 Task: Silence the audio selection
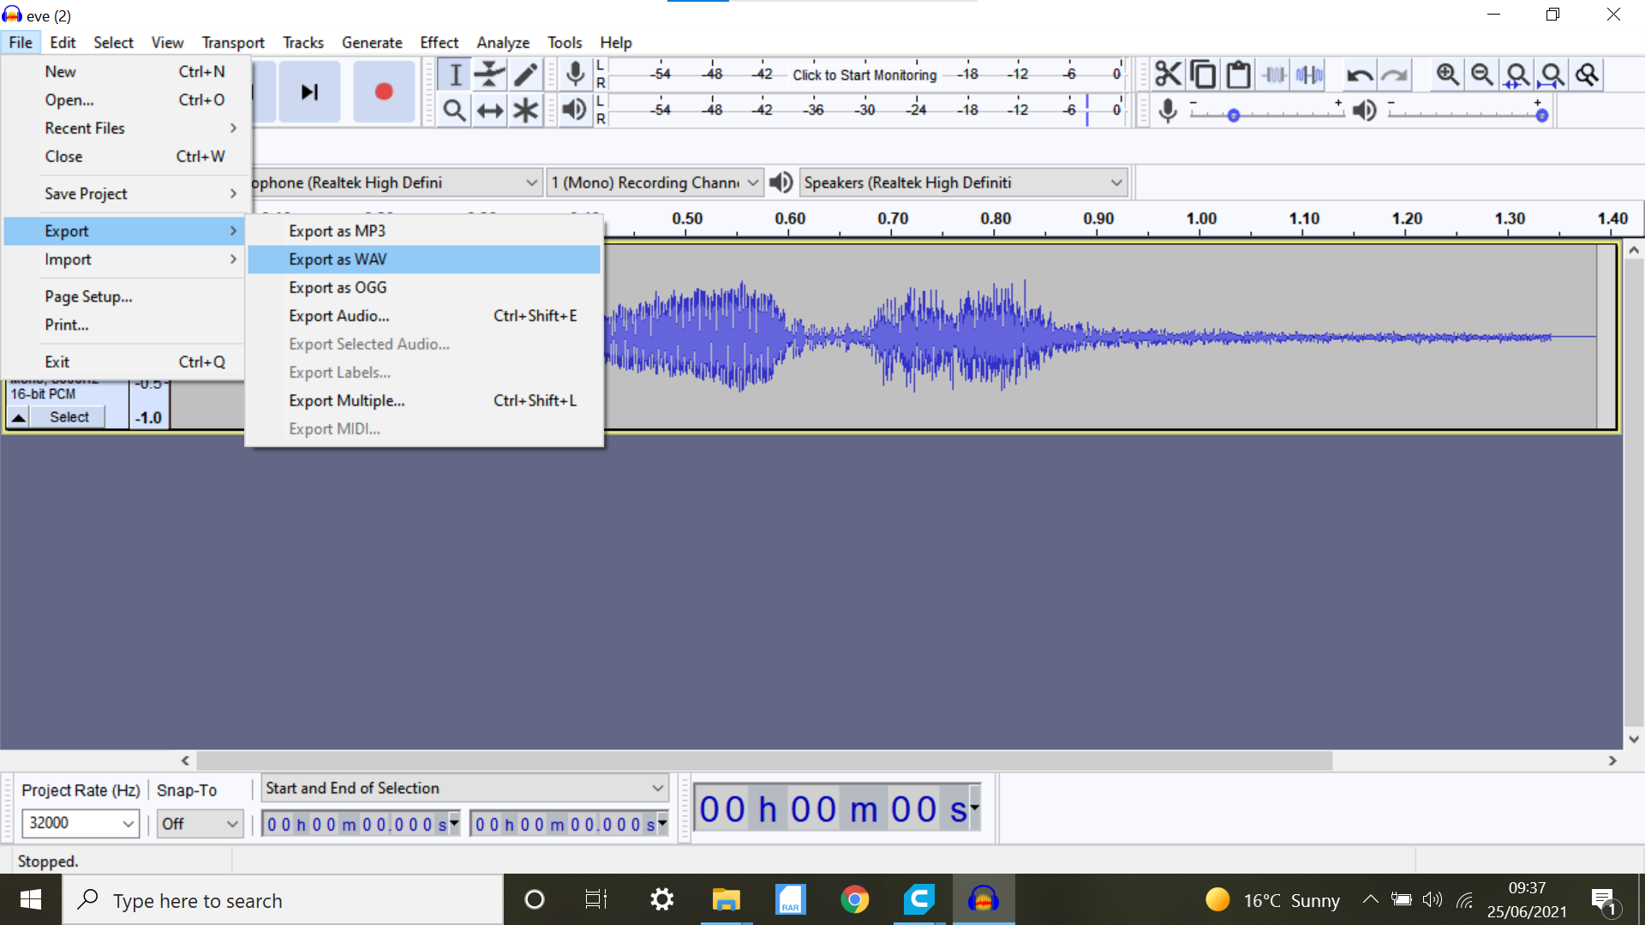(x=1309, y=75)
